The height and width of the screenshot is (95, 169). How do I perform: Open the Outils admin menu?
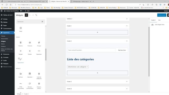tap(7, 60)
